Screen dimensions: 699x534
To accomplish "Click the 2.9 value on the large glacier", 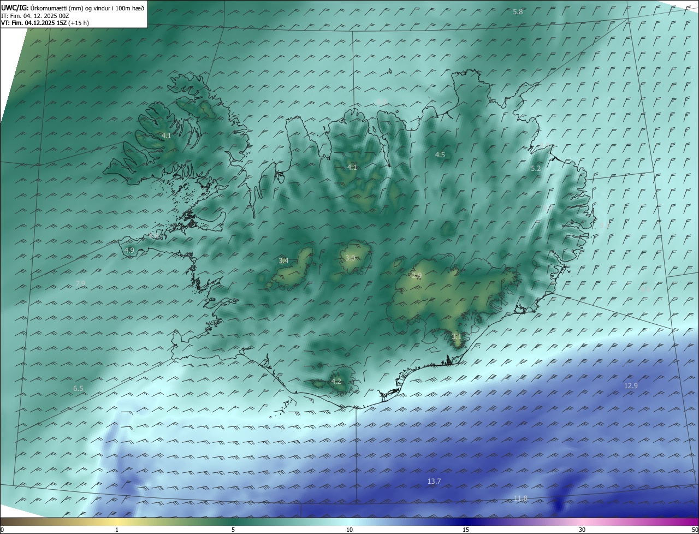I will click(x=417, y=276).
